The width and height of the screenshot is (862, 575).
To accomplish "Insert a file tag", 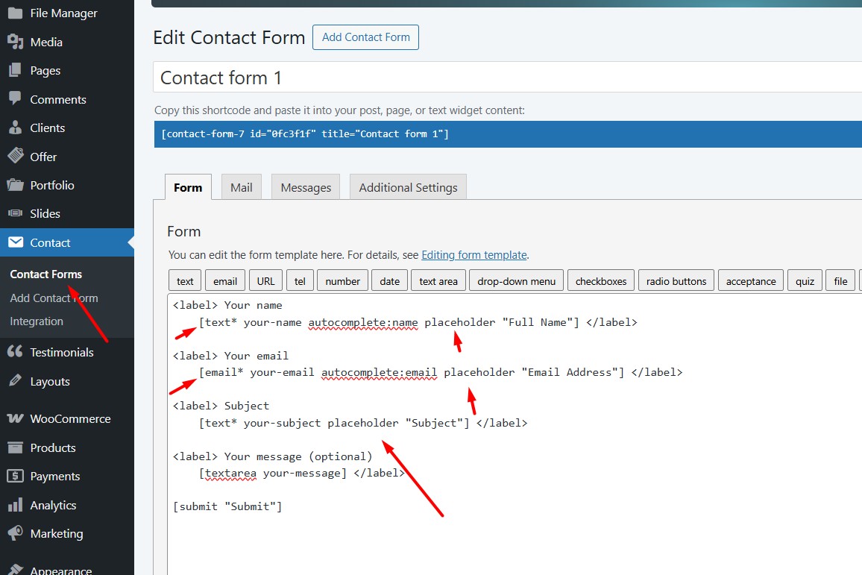I will [840, 280].
